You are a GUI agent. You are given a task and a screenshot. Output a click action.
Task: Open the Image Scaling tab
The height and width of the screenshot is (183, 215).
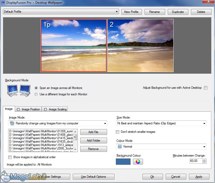pyautogui.click(x=55, y=109)
